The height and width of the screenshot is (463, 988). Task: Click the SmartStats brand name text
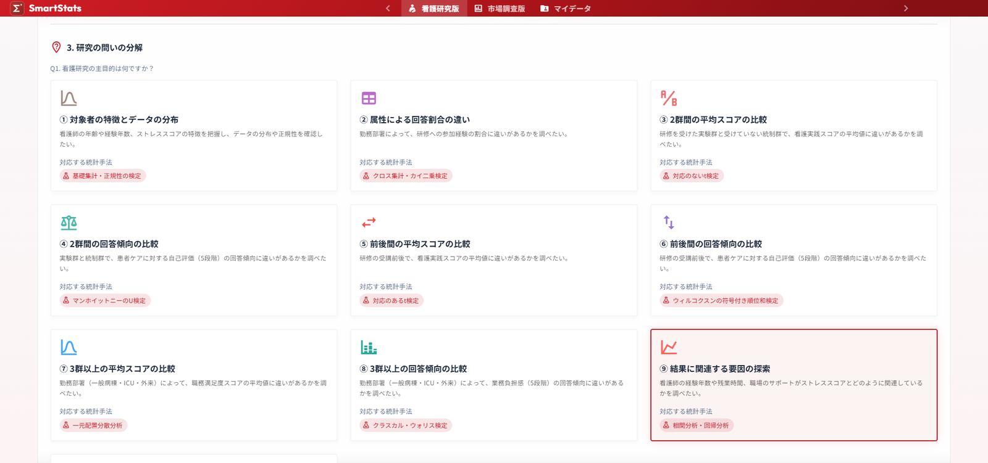coord(55,8)
